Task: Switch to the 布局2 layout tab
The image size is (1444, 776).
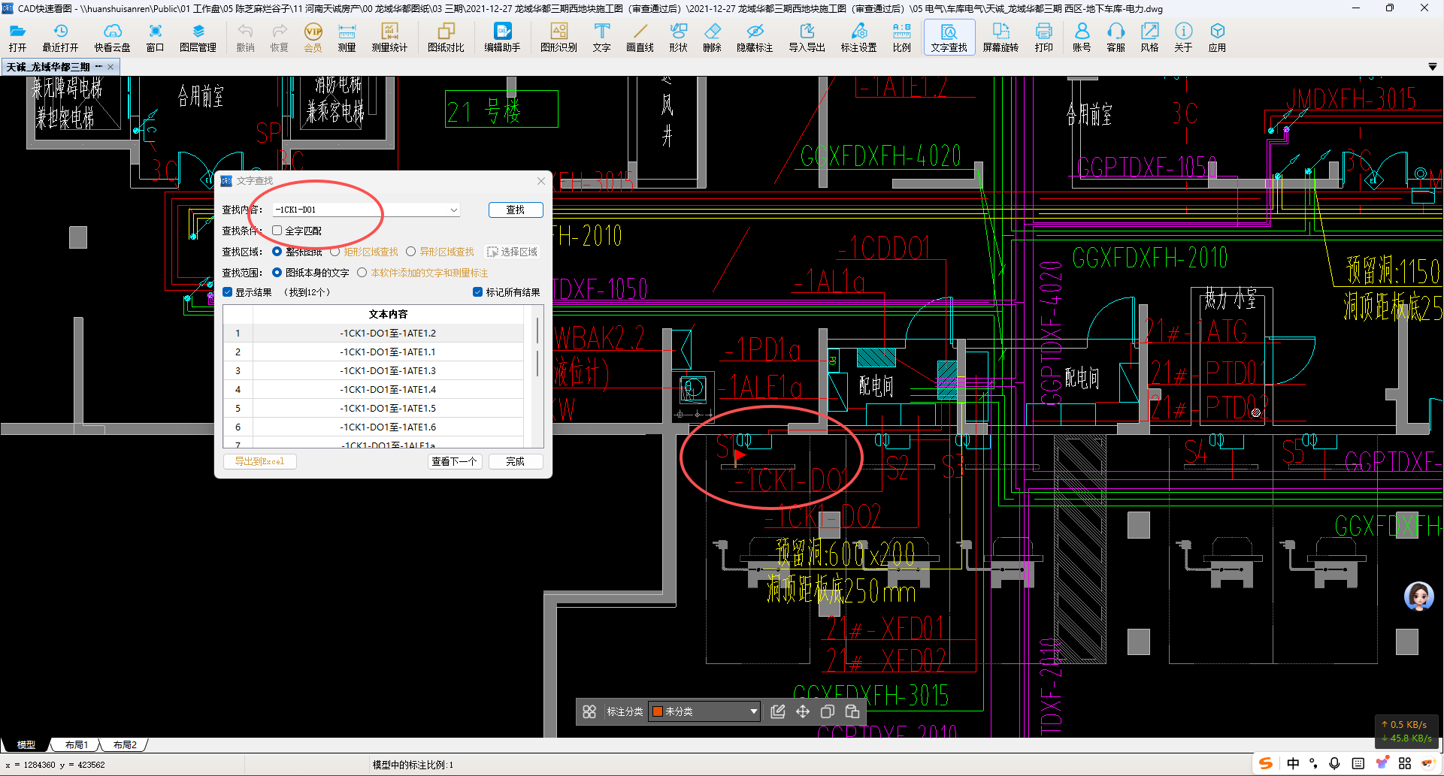Action: coord(125,745)
